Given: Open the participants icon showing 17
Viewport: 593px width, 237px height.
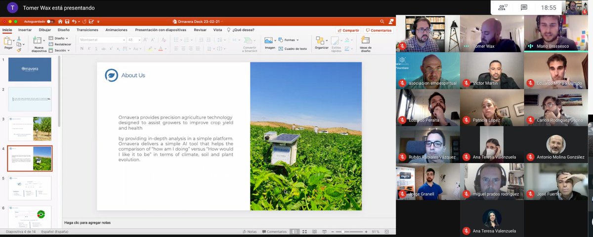Looking at the screenshot, I should [x=503, y=7].
